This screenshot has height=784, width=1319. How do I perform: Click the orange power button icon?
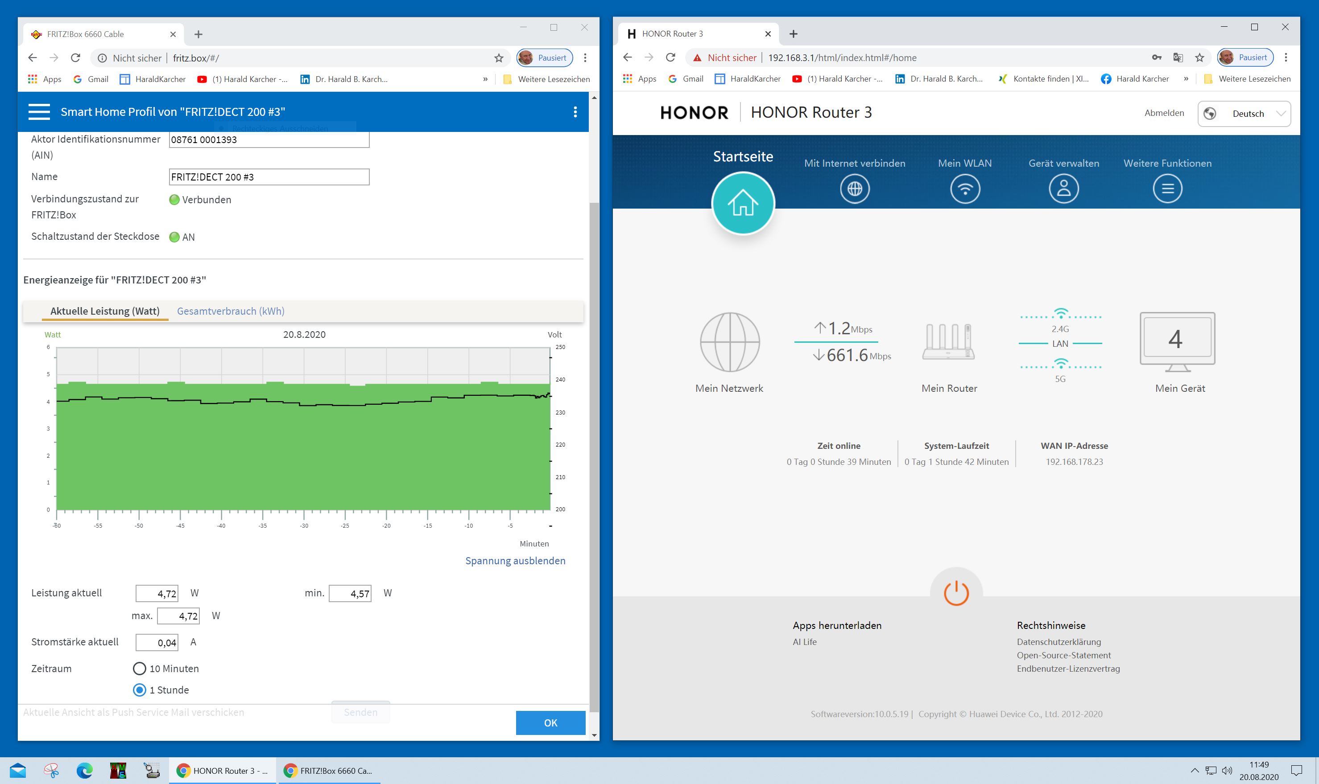click(x=956, y=593)
